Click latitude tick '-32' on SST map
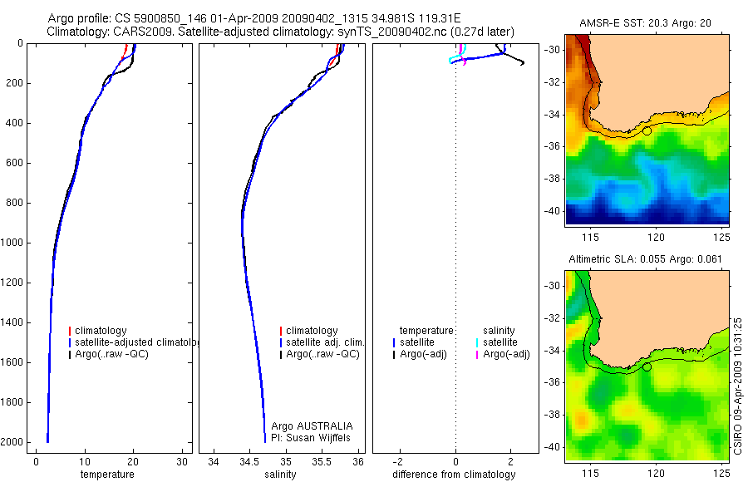Viewport: 748px width, 482px height. 552,82
